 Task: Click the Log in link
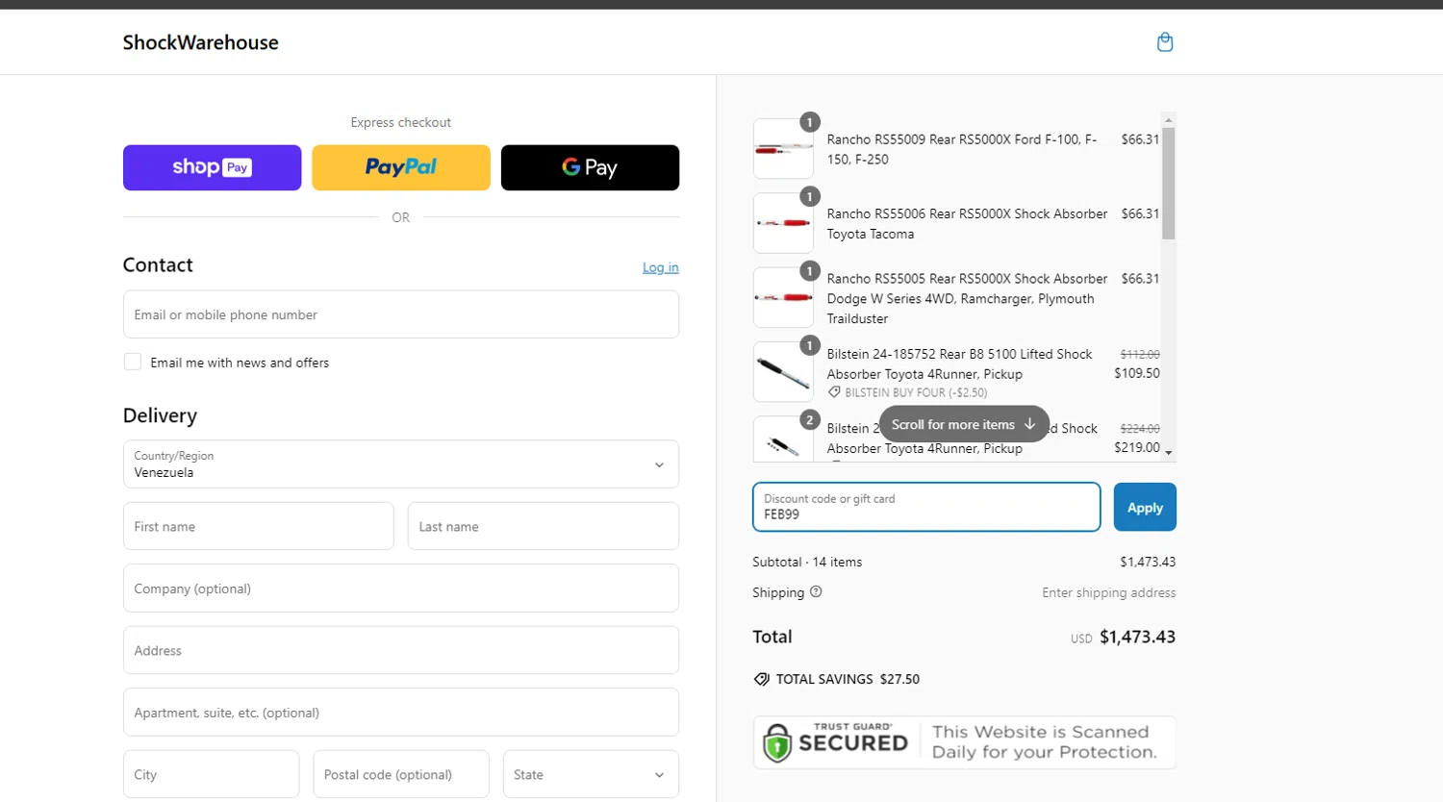pos(660,267)
